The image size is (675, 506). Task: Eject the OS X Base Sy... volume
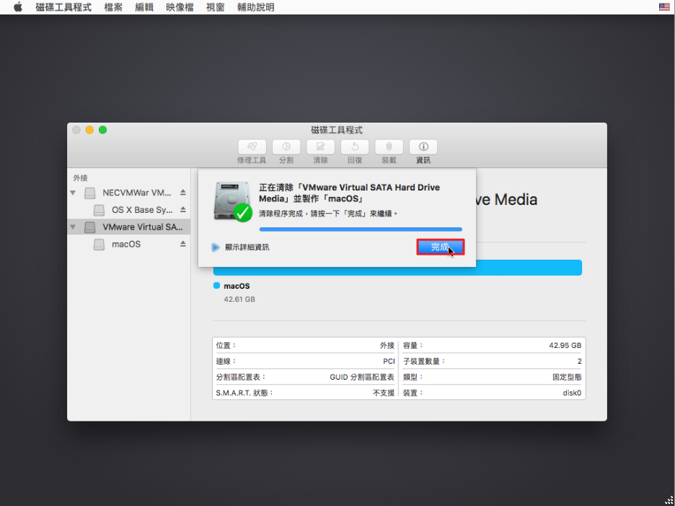pos(183,210)
